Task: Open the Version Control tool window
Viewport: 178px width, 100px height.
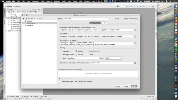Action: click(x=13, y=96)
